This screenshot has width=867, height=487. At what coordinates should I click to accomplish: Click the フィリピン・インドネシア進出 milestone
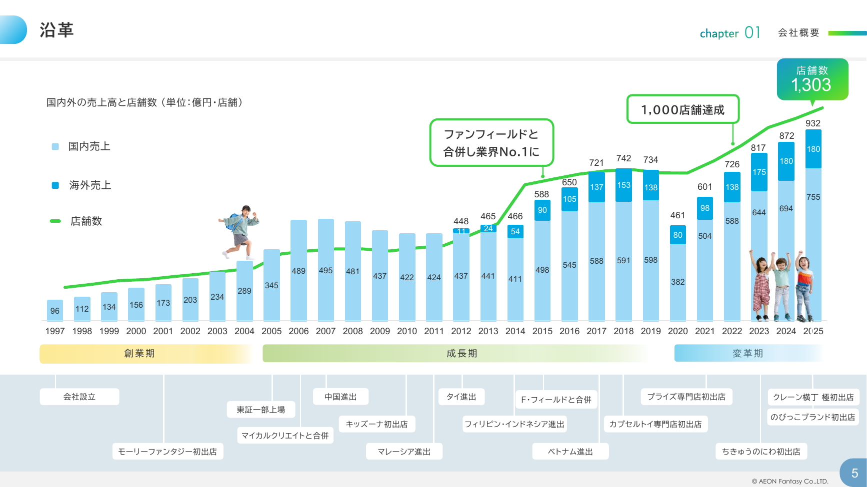point(514,424)
